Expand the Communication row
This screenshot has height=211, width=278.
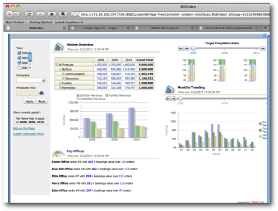(63, 74)
